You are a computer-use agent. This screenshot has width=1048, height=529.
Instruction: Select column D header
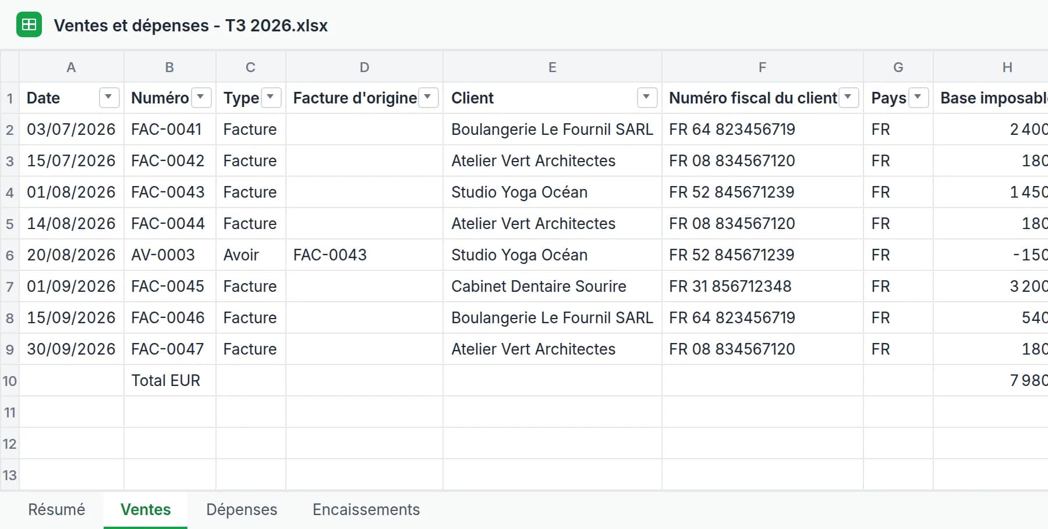[364, 67]
